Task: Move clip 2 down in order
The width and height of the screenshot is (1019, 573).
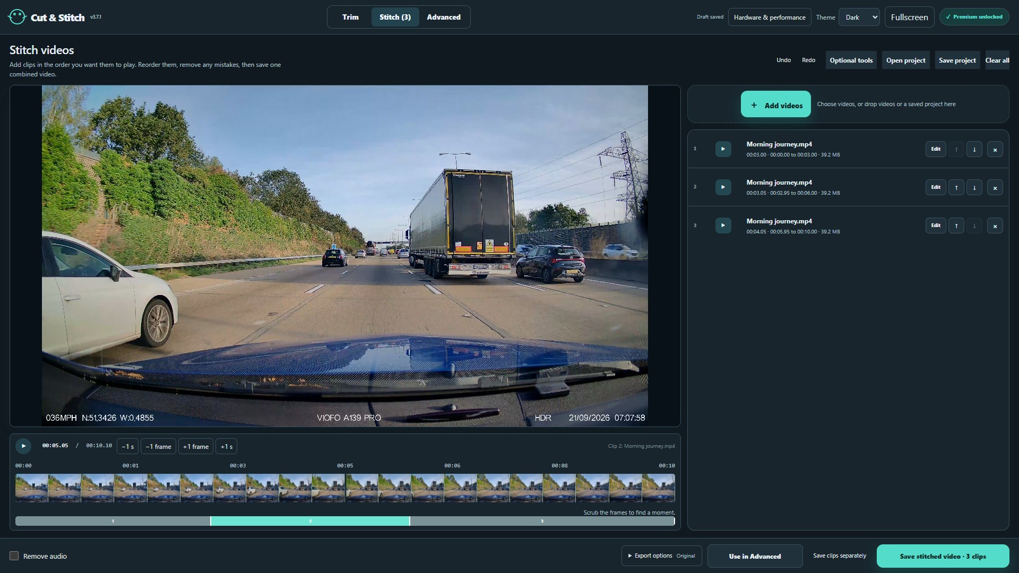Action: coord(974,188)
